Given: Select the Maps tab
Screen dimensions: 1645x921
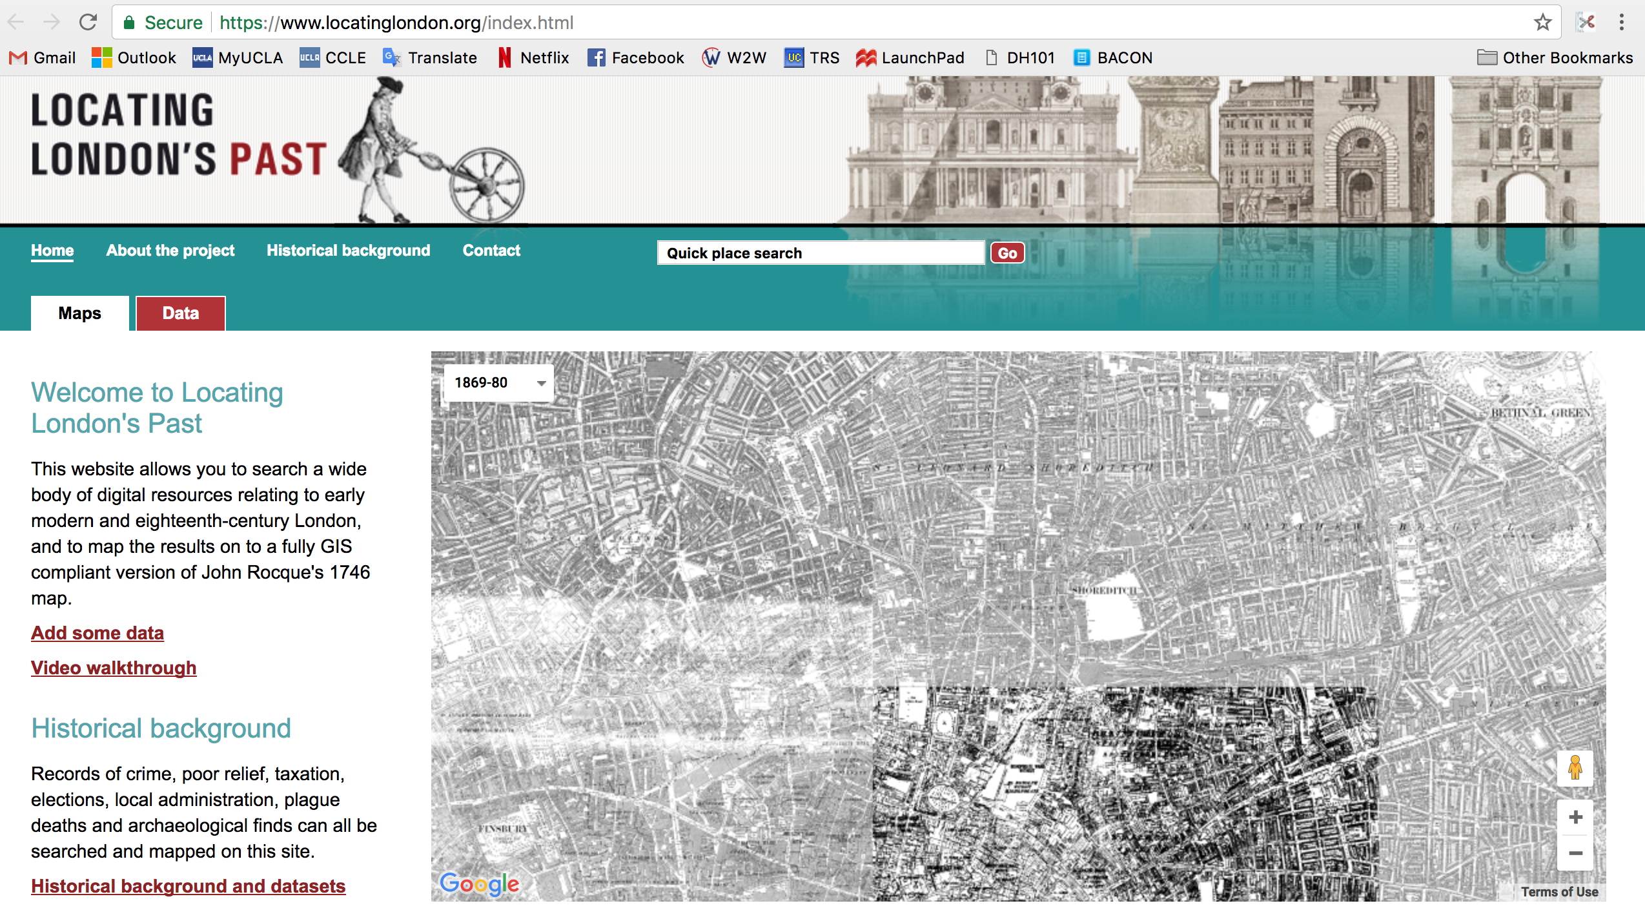Looking at the screenshot, I should coord(79,313).
